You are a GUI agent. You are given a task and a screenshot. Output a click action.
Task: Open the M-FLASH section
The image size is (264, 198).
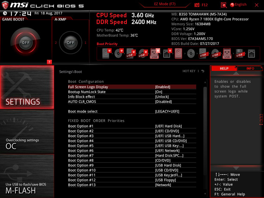click(x=27, y=176)
